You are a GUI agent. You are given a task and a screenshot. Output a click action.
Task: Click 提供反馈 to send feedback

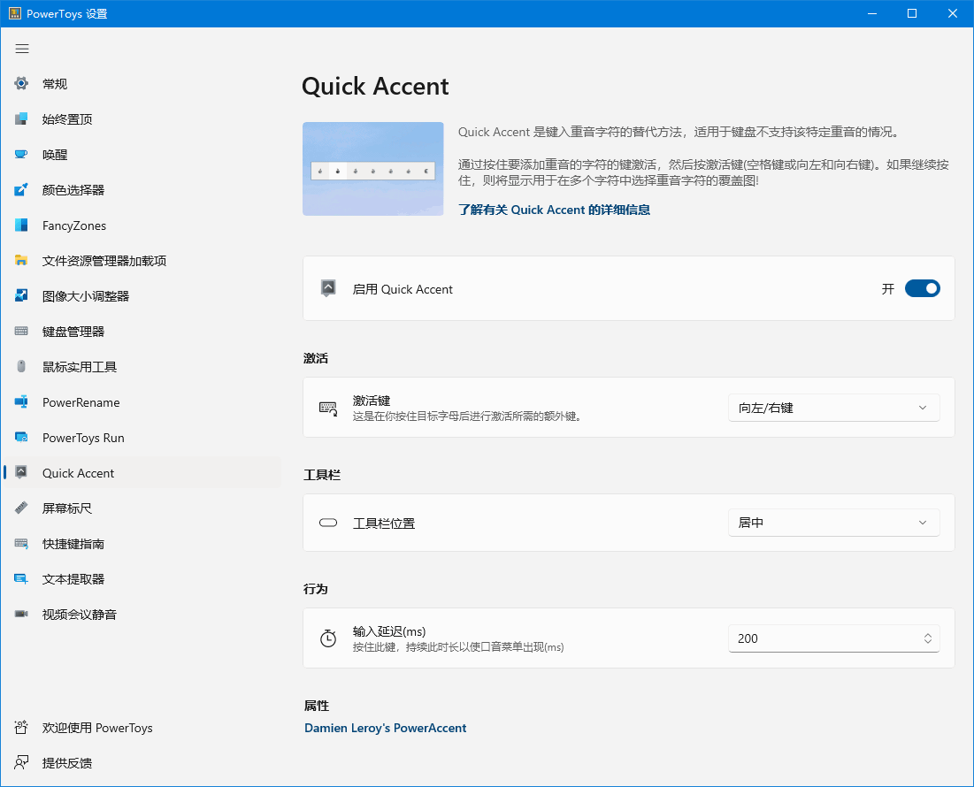67,763
